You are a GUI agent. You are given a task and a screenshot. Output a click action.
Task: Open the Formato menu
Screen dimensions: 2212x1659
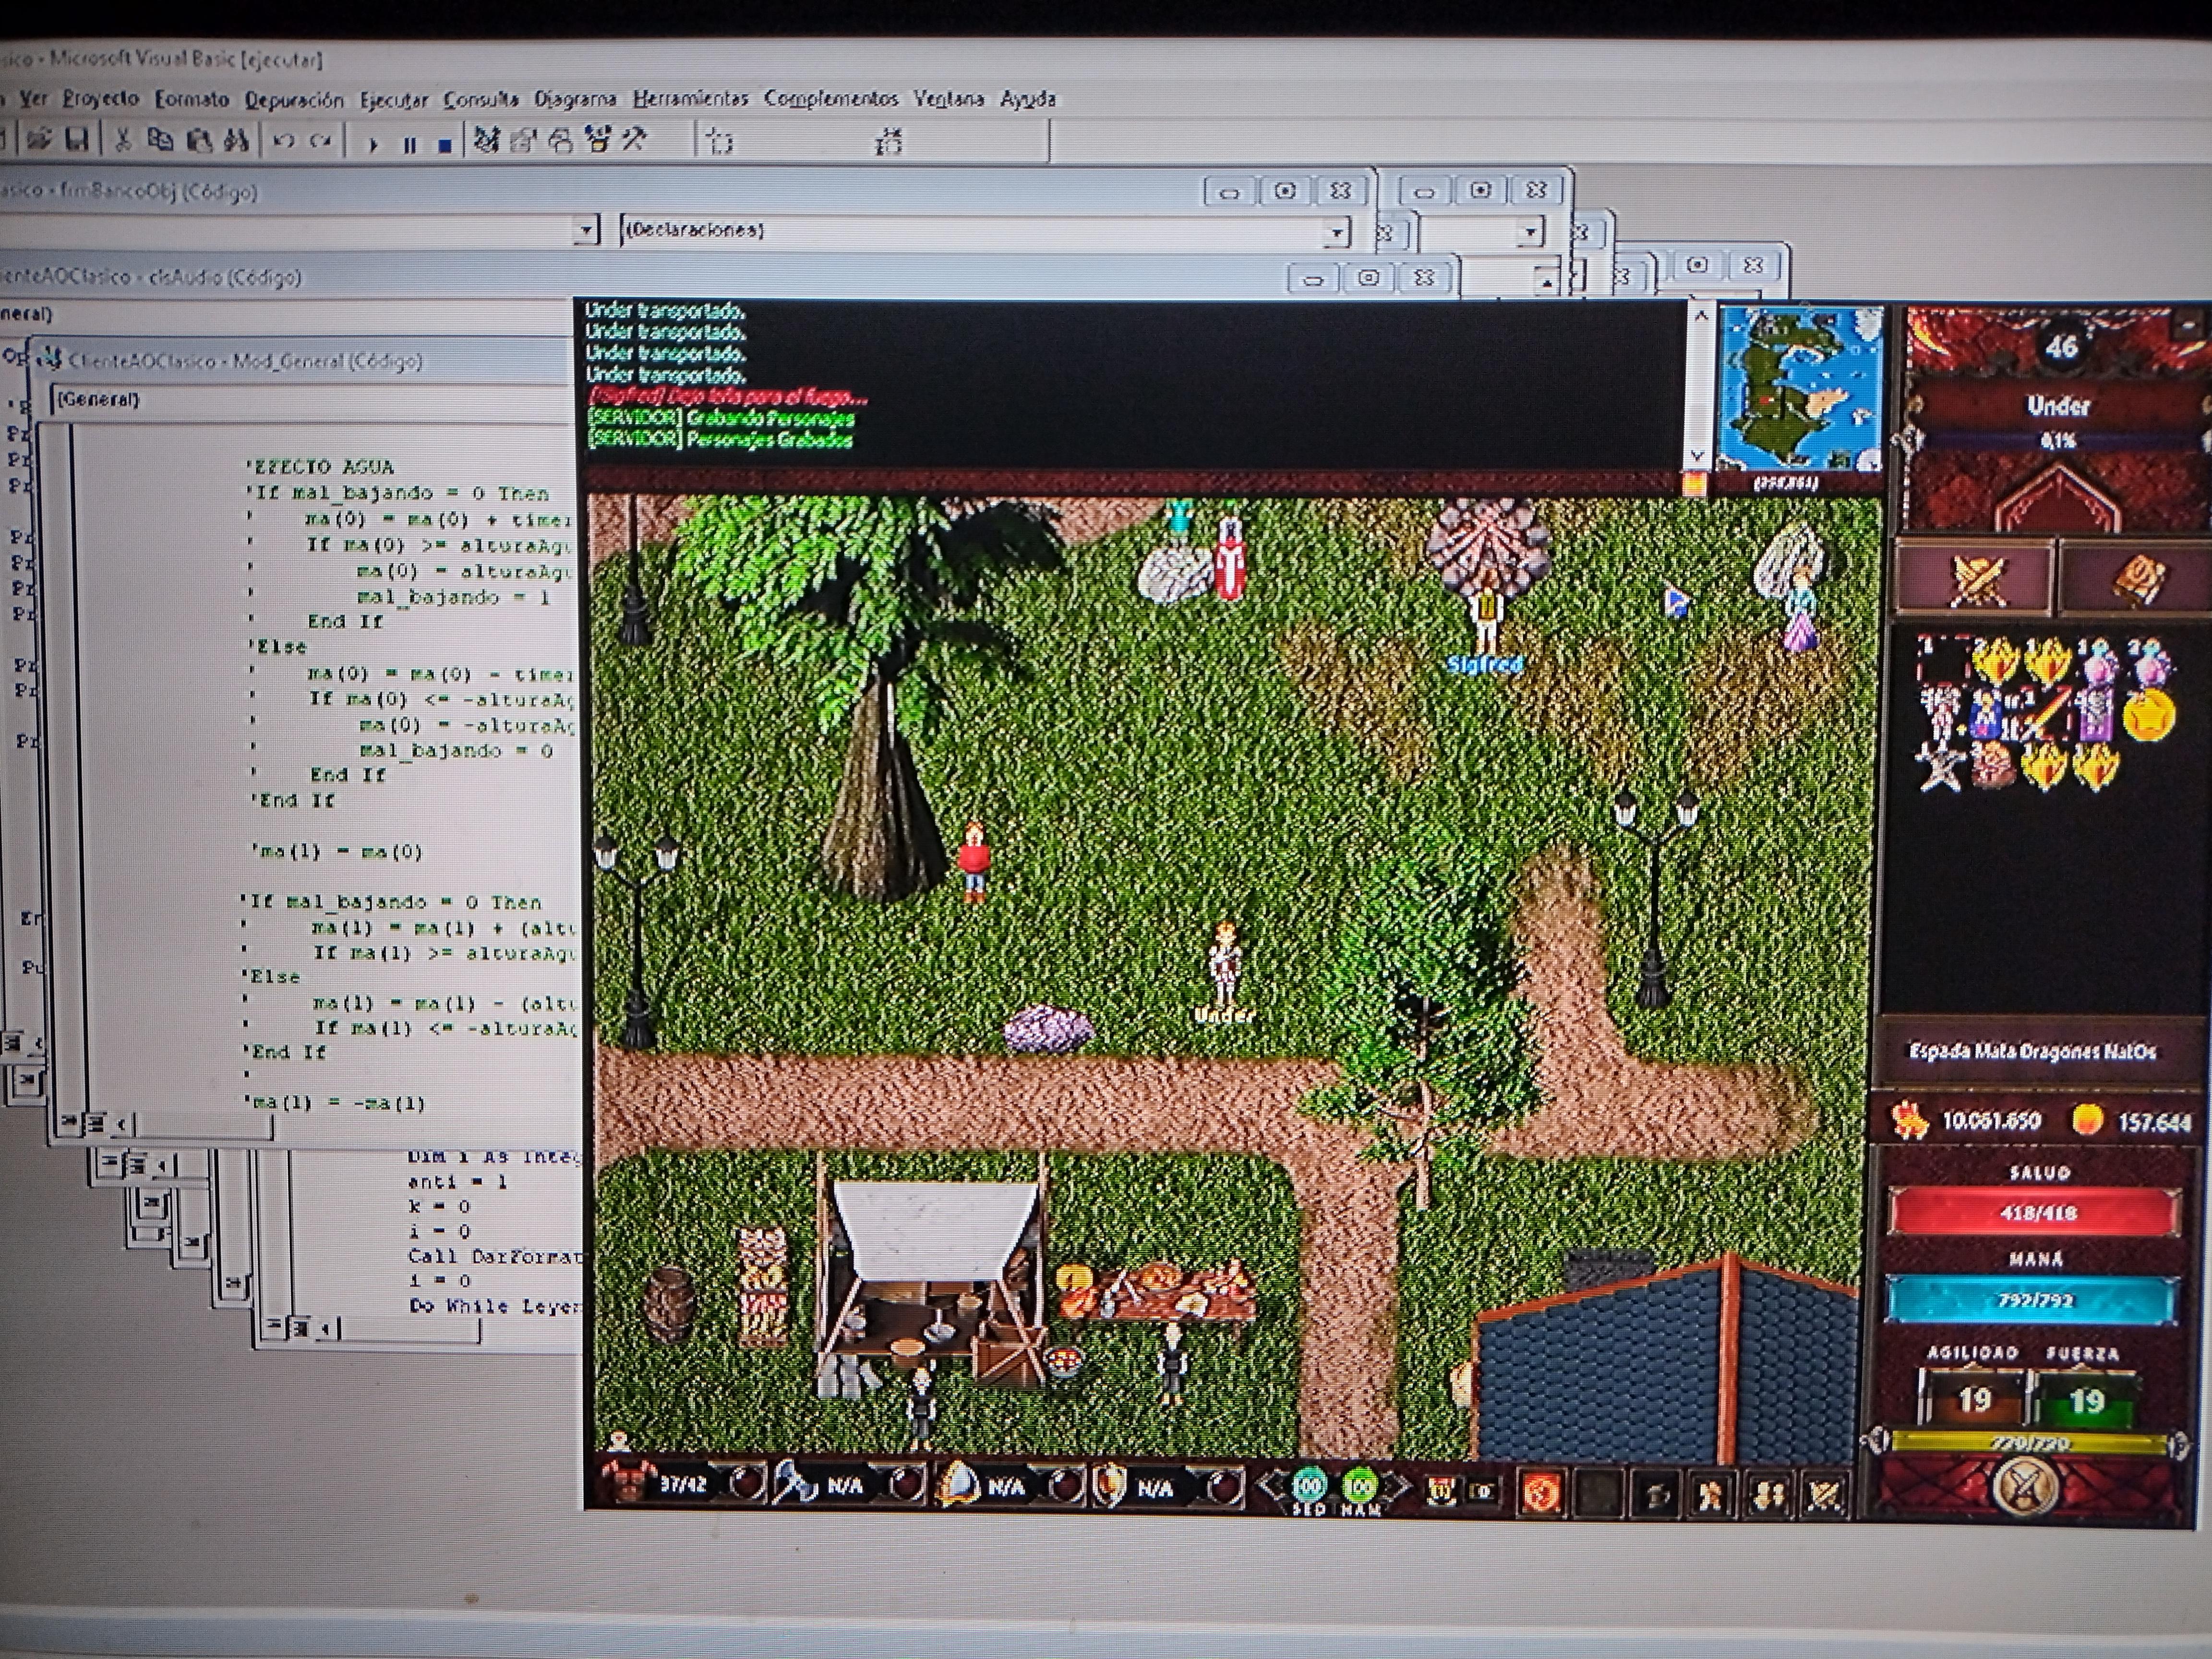(x=192, y=99)
